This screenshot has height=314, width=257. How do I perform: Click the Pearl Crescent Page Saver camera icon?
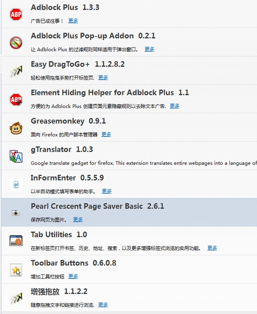(16, 213)
